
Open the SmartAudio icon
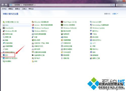[x=4, y=28]
